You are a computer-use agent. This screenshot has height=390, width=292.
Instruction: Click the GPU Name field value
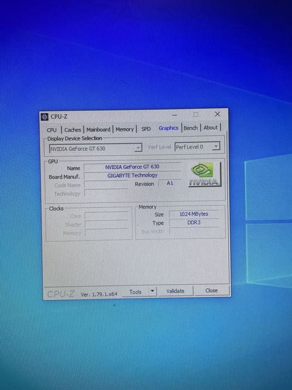click(x=132, y=167)
